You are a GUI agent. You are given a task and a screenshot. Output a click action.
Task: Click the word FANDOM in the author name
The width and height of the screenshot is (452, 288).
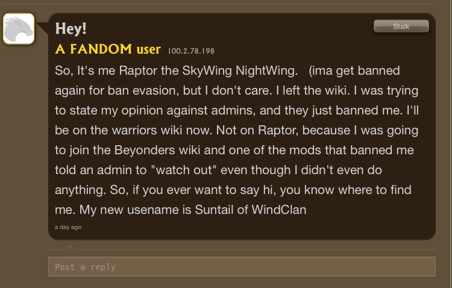[x=101, y=49]
